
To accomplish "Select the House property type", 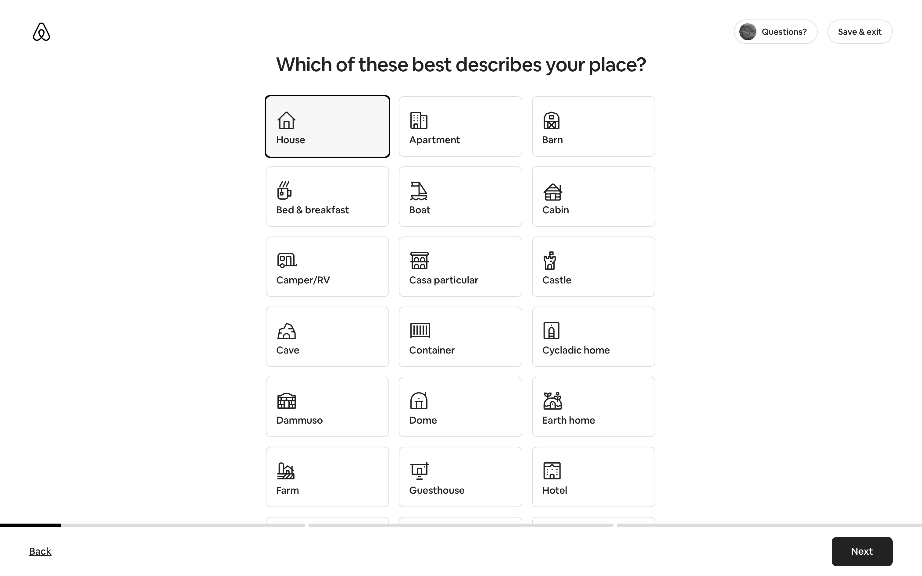I will click(x=327, y=126).
